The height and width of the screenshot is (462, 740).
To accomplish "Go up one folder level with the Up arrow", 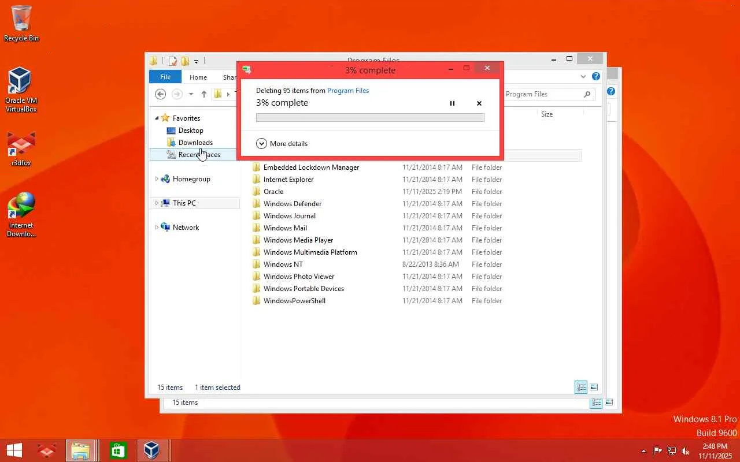I will [x=204, y=94].
